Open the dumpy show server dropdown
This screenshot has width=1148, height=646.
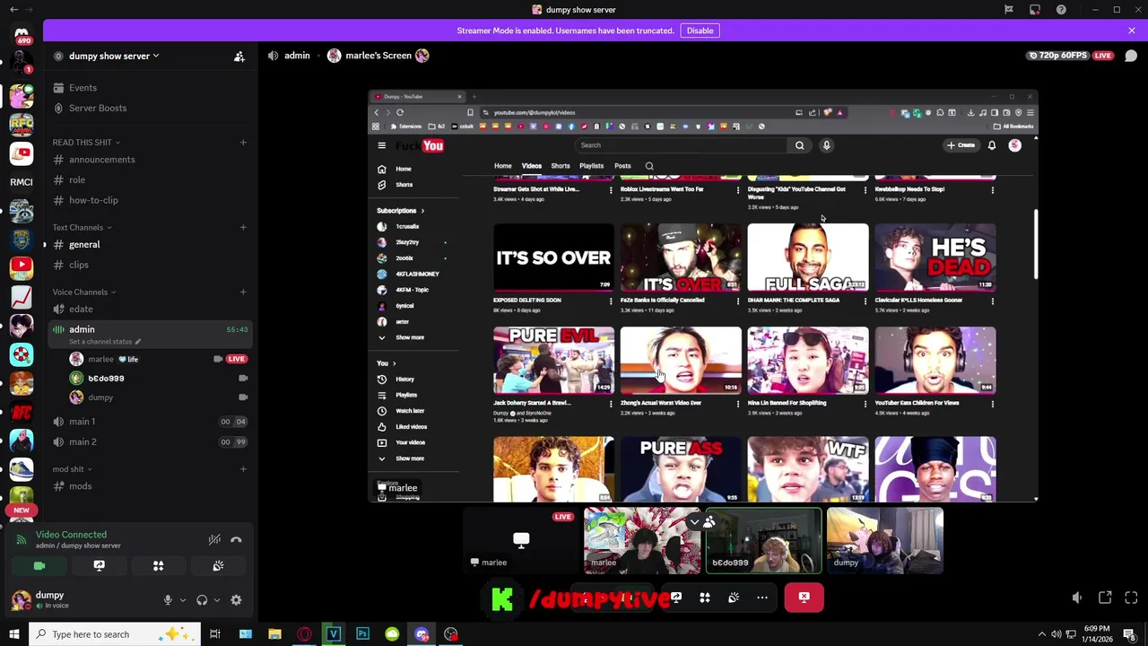coord(114,56)
